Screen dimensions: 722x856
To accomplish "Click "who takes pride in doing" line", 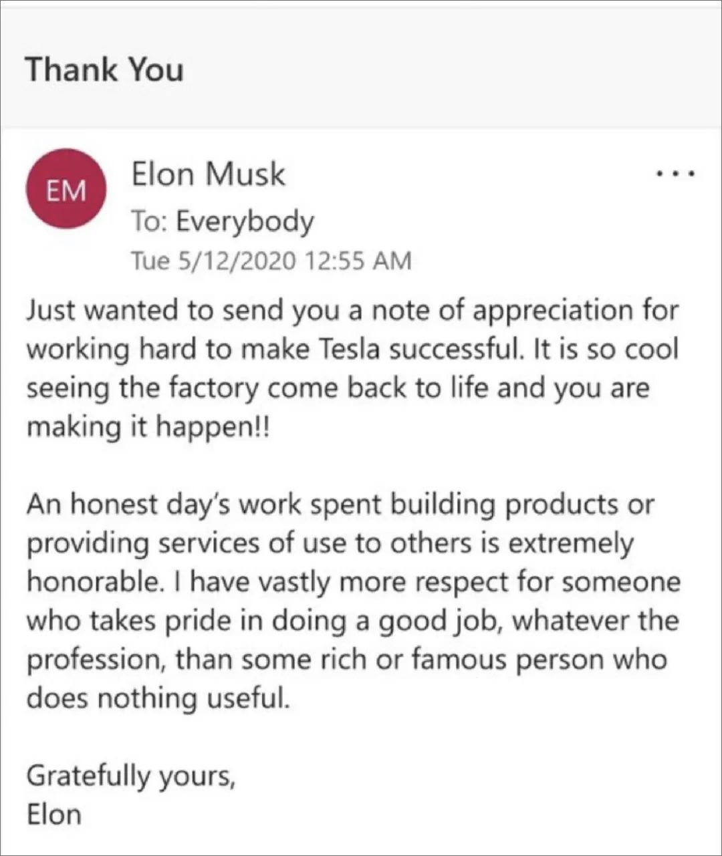I will click(x=201, y=621).
